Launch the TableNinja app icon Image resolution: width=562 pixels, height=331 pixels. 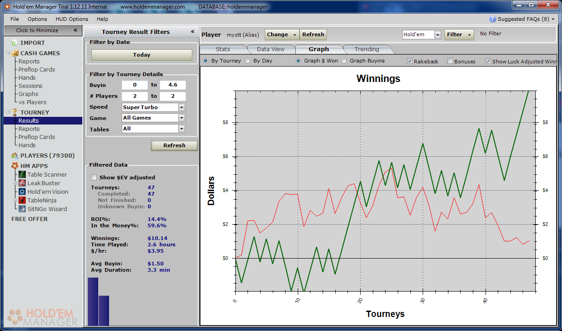pos(22,200)
